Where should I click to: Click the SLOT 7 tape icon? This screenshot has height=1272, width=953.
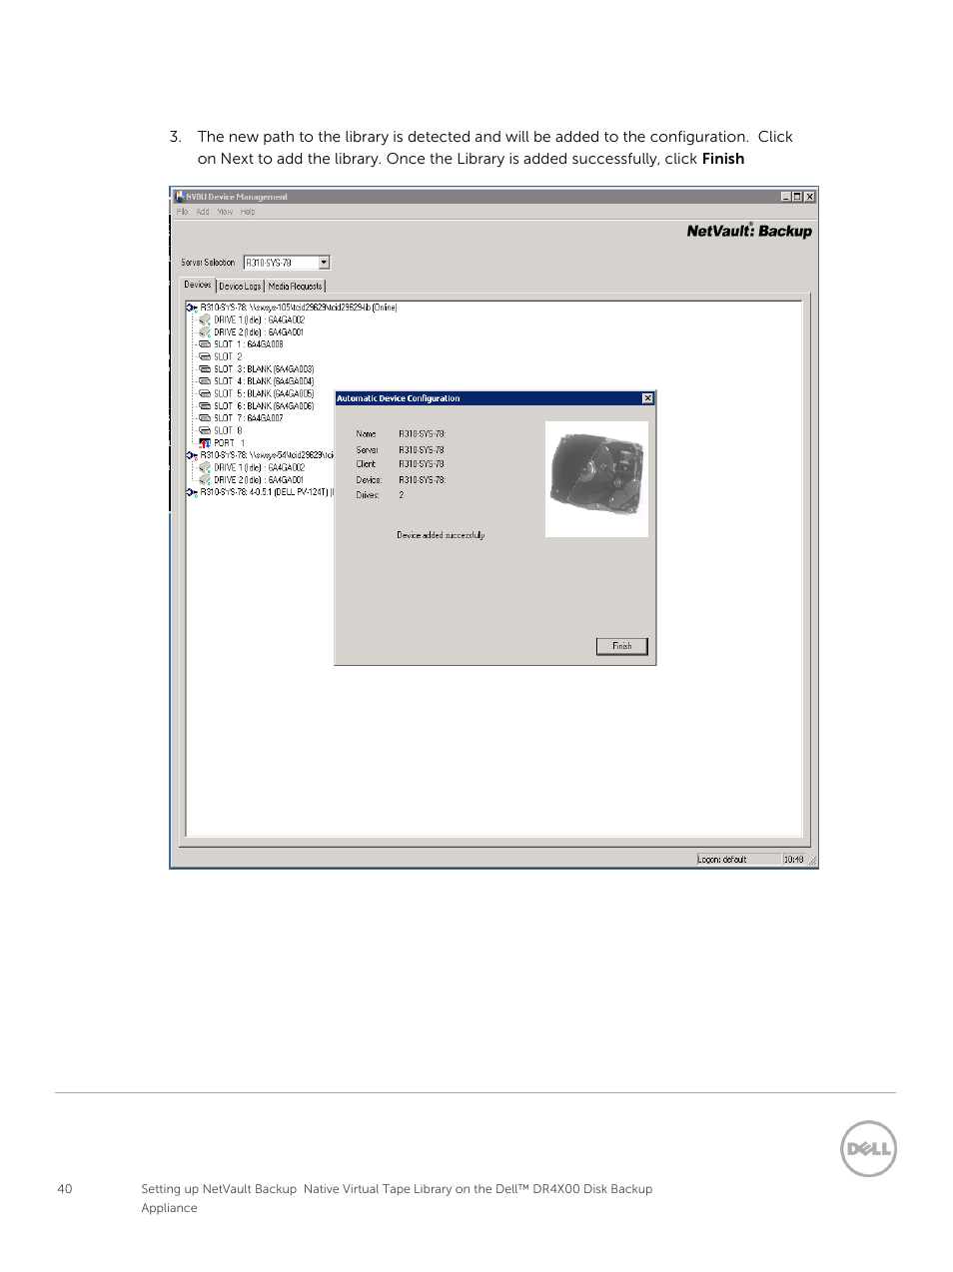coord(205,418)
